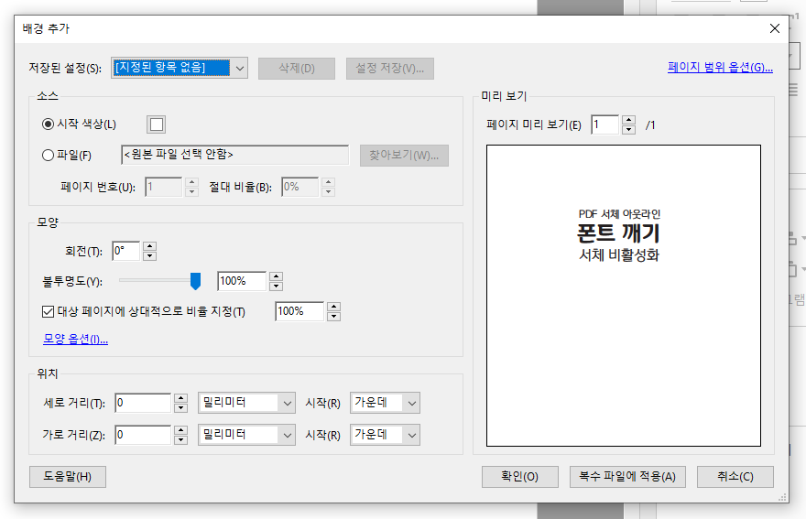
Task: Decrease preview page with down arrow
Action: click(628, 130)
